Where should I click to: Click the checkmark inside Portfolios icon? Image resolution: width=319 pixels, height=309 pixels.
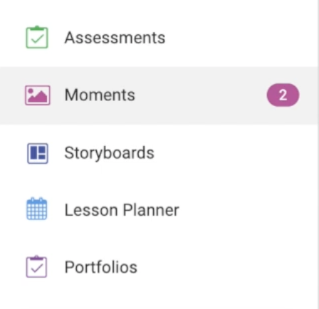pyautogui.click(x=37, y=268)
